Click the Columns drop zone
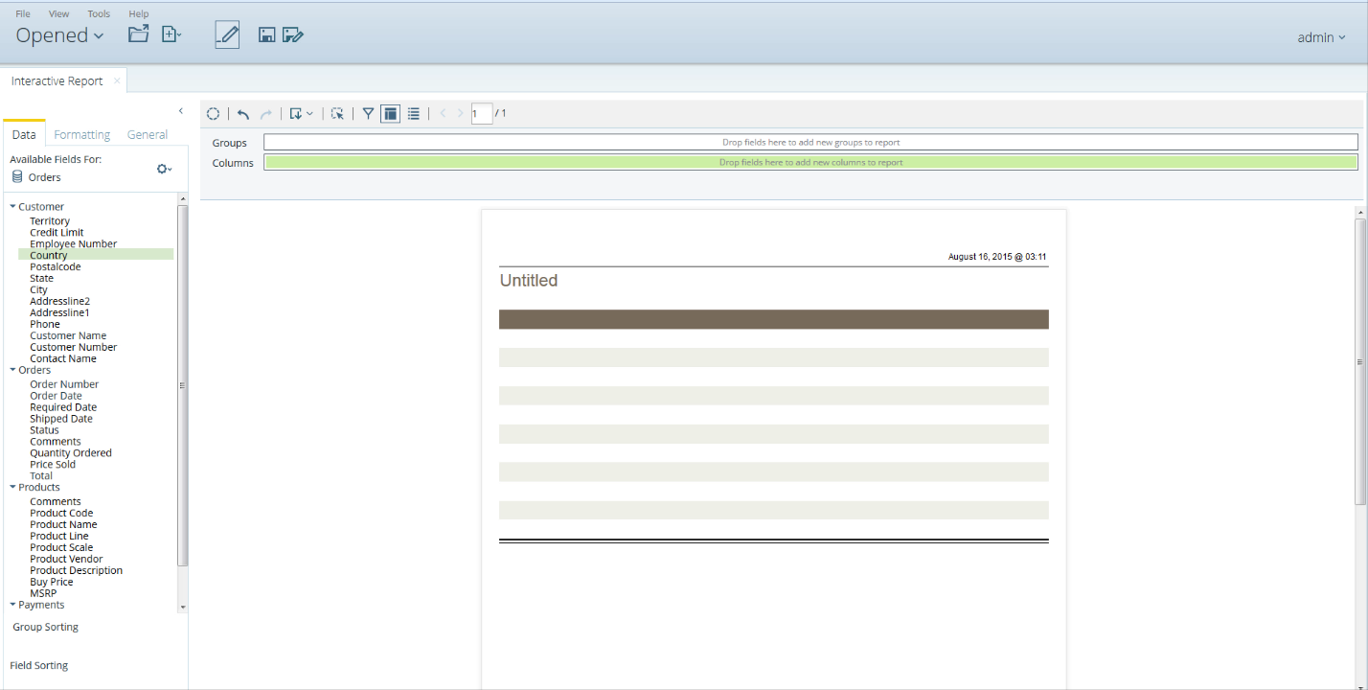This screenshot has height=690, width=1368. click(x=810, y=162)
